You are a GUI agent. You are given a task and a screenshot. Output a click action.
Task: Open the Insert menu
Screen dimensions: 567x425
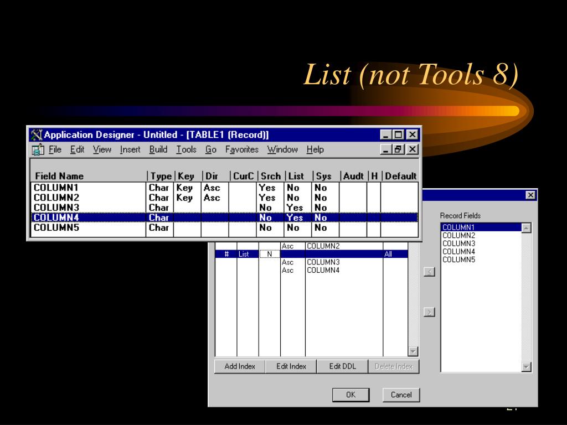pyautogui.click(x=130, y=149)
